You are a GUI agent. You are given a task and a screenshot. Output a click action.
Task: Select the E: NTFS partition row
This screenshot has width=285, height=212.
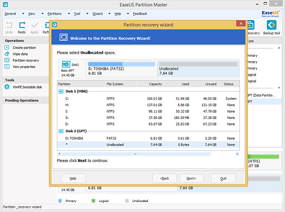pyautogui.click(x=148, y=124)
